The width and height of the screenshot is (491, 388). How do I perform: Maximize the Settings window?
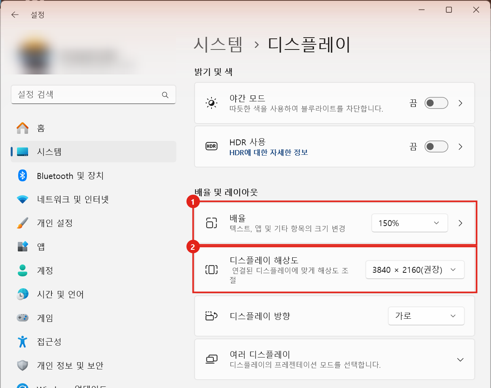point(449,10)
